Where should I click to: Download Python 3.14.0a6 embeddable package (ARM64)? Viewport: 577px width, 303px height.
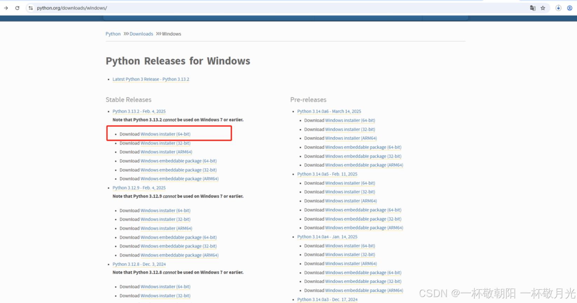[x=364, y=165]
